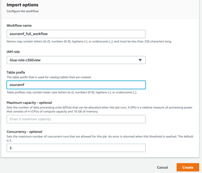The height and width of the screenshot is (173, 202).
Task: Click the Concurrency field showing 5
Action: pyautogui.click(x=76, y=148)
